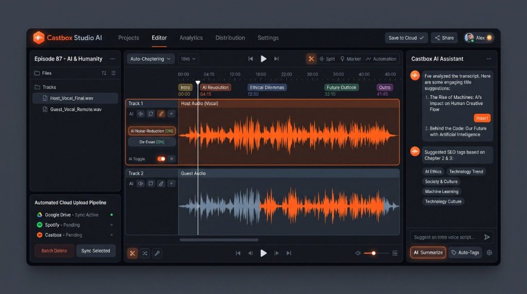Open the Automation tool

381,59
